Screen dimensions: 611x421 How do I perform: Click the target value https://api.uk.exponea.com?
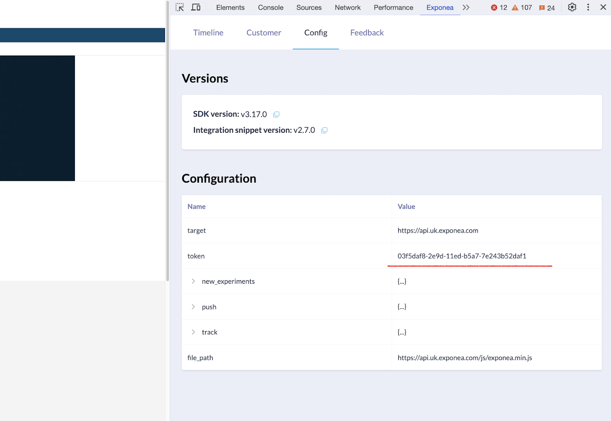pyautogui.click(x=438, y=231)
